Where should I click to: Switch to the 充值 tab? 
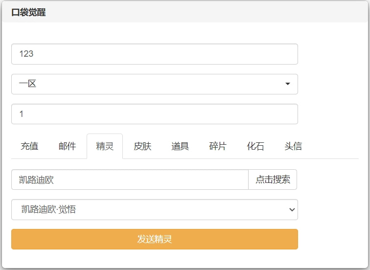[x=29, y=146]
